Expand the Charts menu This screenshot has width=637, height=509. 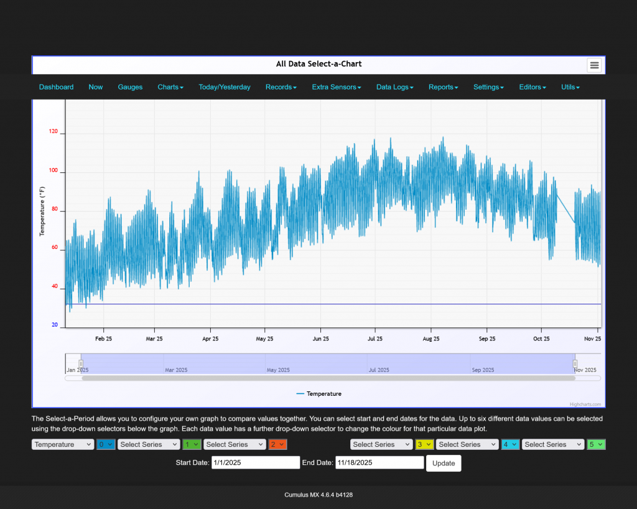coord(170,87)
